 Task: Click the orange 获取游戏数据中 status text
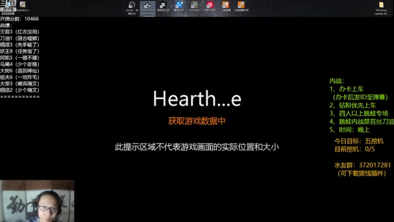pos(197,121)
